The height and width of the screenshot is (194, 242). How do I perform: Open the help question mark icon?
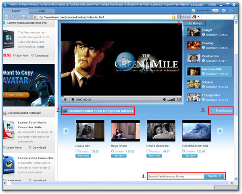(231, 10)
